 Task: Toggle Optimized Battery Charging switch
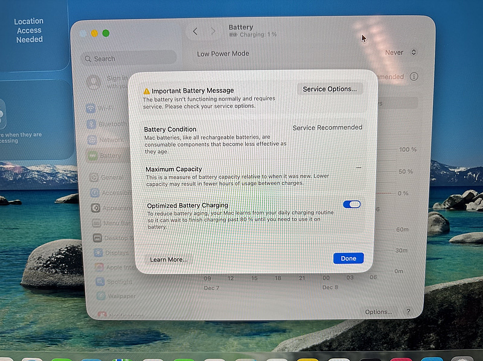[351, 204]
